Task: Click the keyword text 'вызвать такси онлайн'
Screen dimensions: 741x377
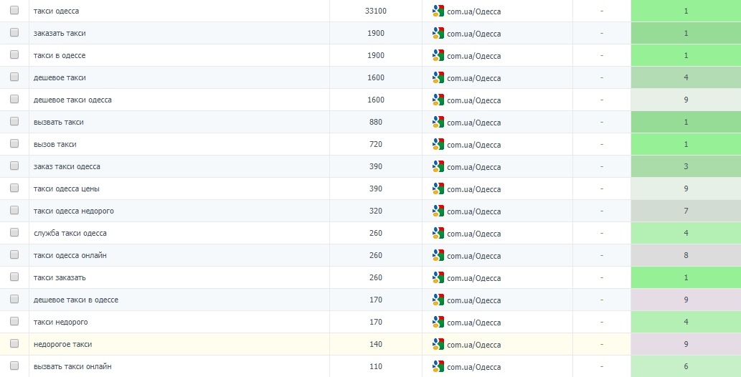Action: tap(72, 366)
